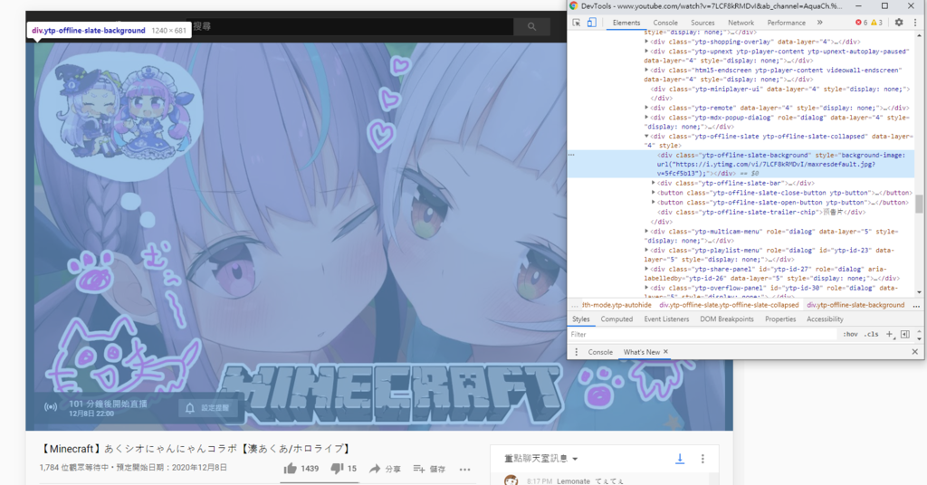Click the chat download arrow icon
This screenshot has width=927, height=485.
click(x=680, y=459)
